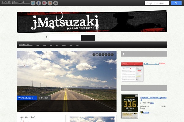184x122 pixels.
Task: Click the blue search magnifier button
Action: [176, 3]
